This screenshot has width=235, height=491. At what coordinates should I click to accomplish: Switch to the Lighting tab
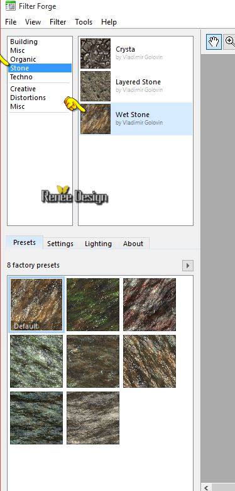[98, 244]
